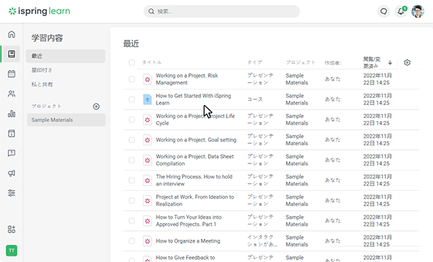
Task: Click Sample Materials cell in Risk Management row
Action: point(297,79)
